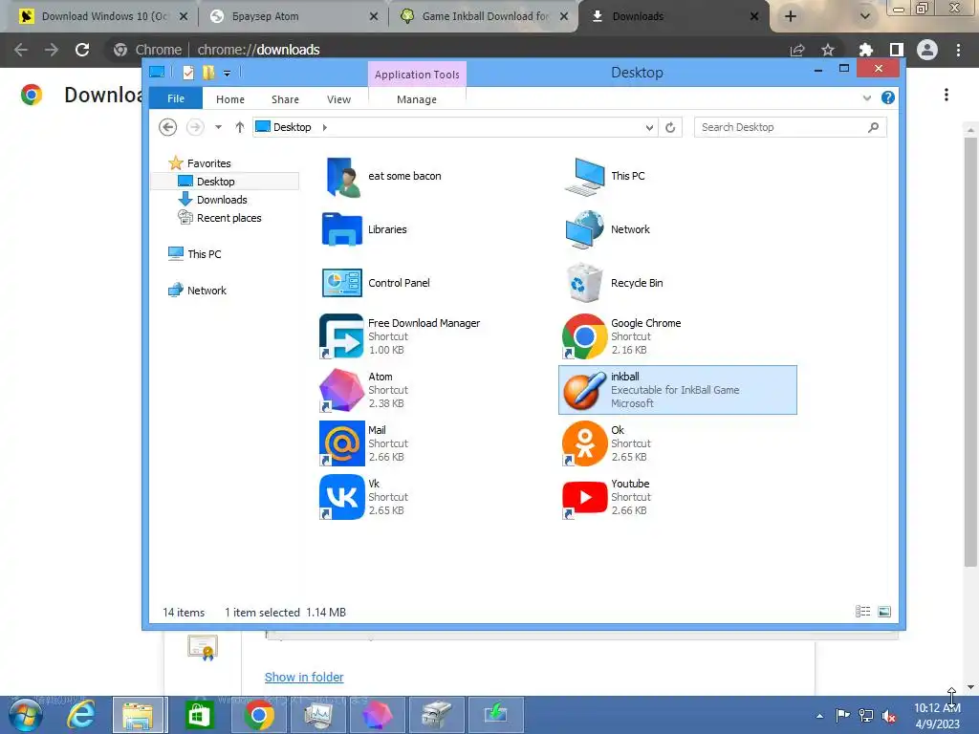Share this page via Chrome share icon
This screenshot has width=979, height=734.
tap(797, 50)
